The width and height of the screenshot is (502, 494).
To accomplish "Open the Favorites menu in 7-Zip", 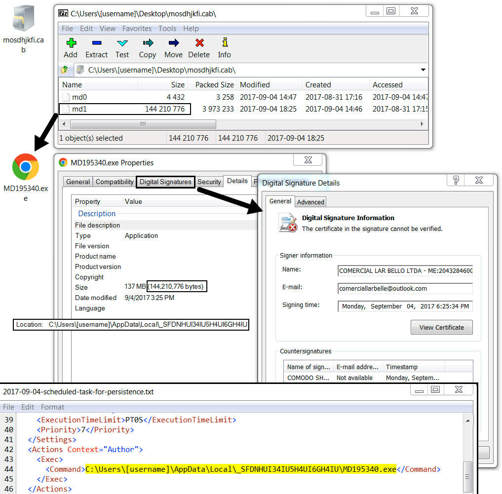I will [x=137, y=29].
